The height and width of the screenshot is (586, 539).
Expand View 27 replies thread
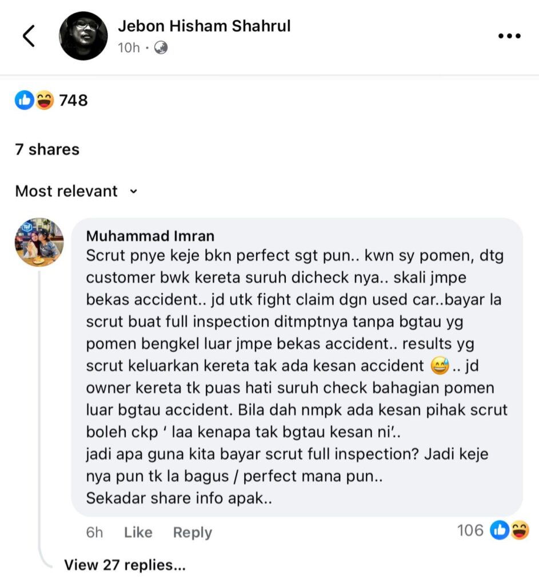tap(125, 565)
